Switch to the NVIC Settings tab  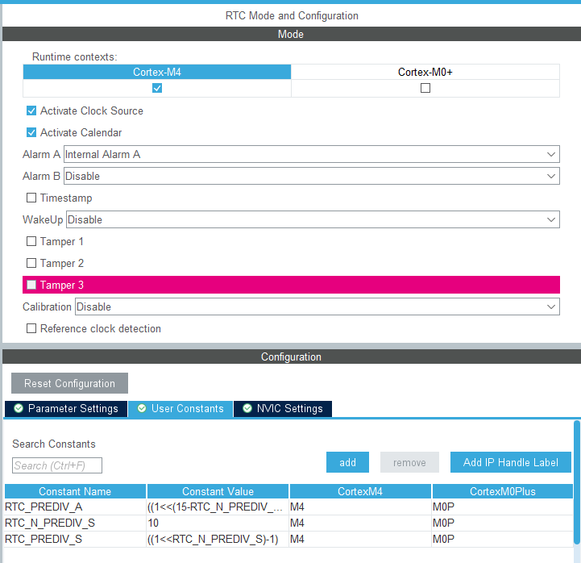coord(283,409)
